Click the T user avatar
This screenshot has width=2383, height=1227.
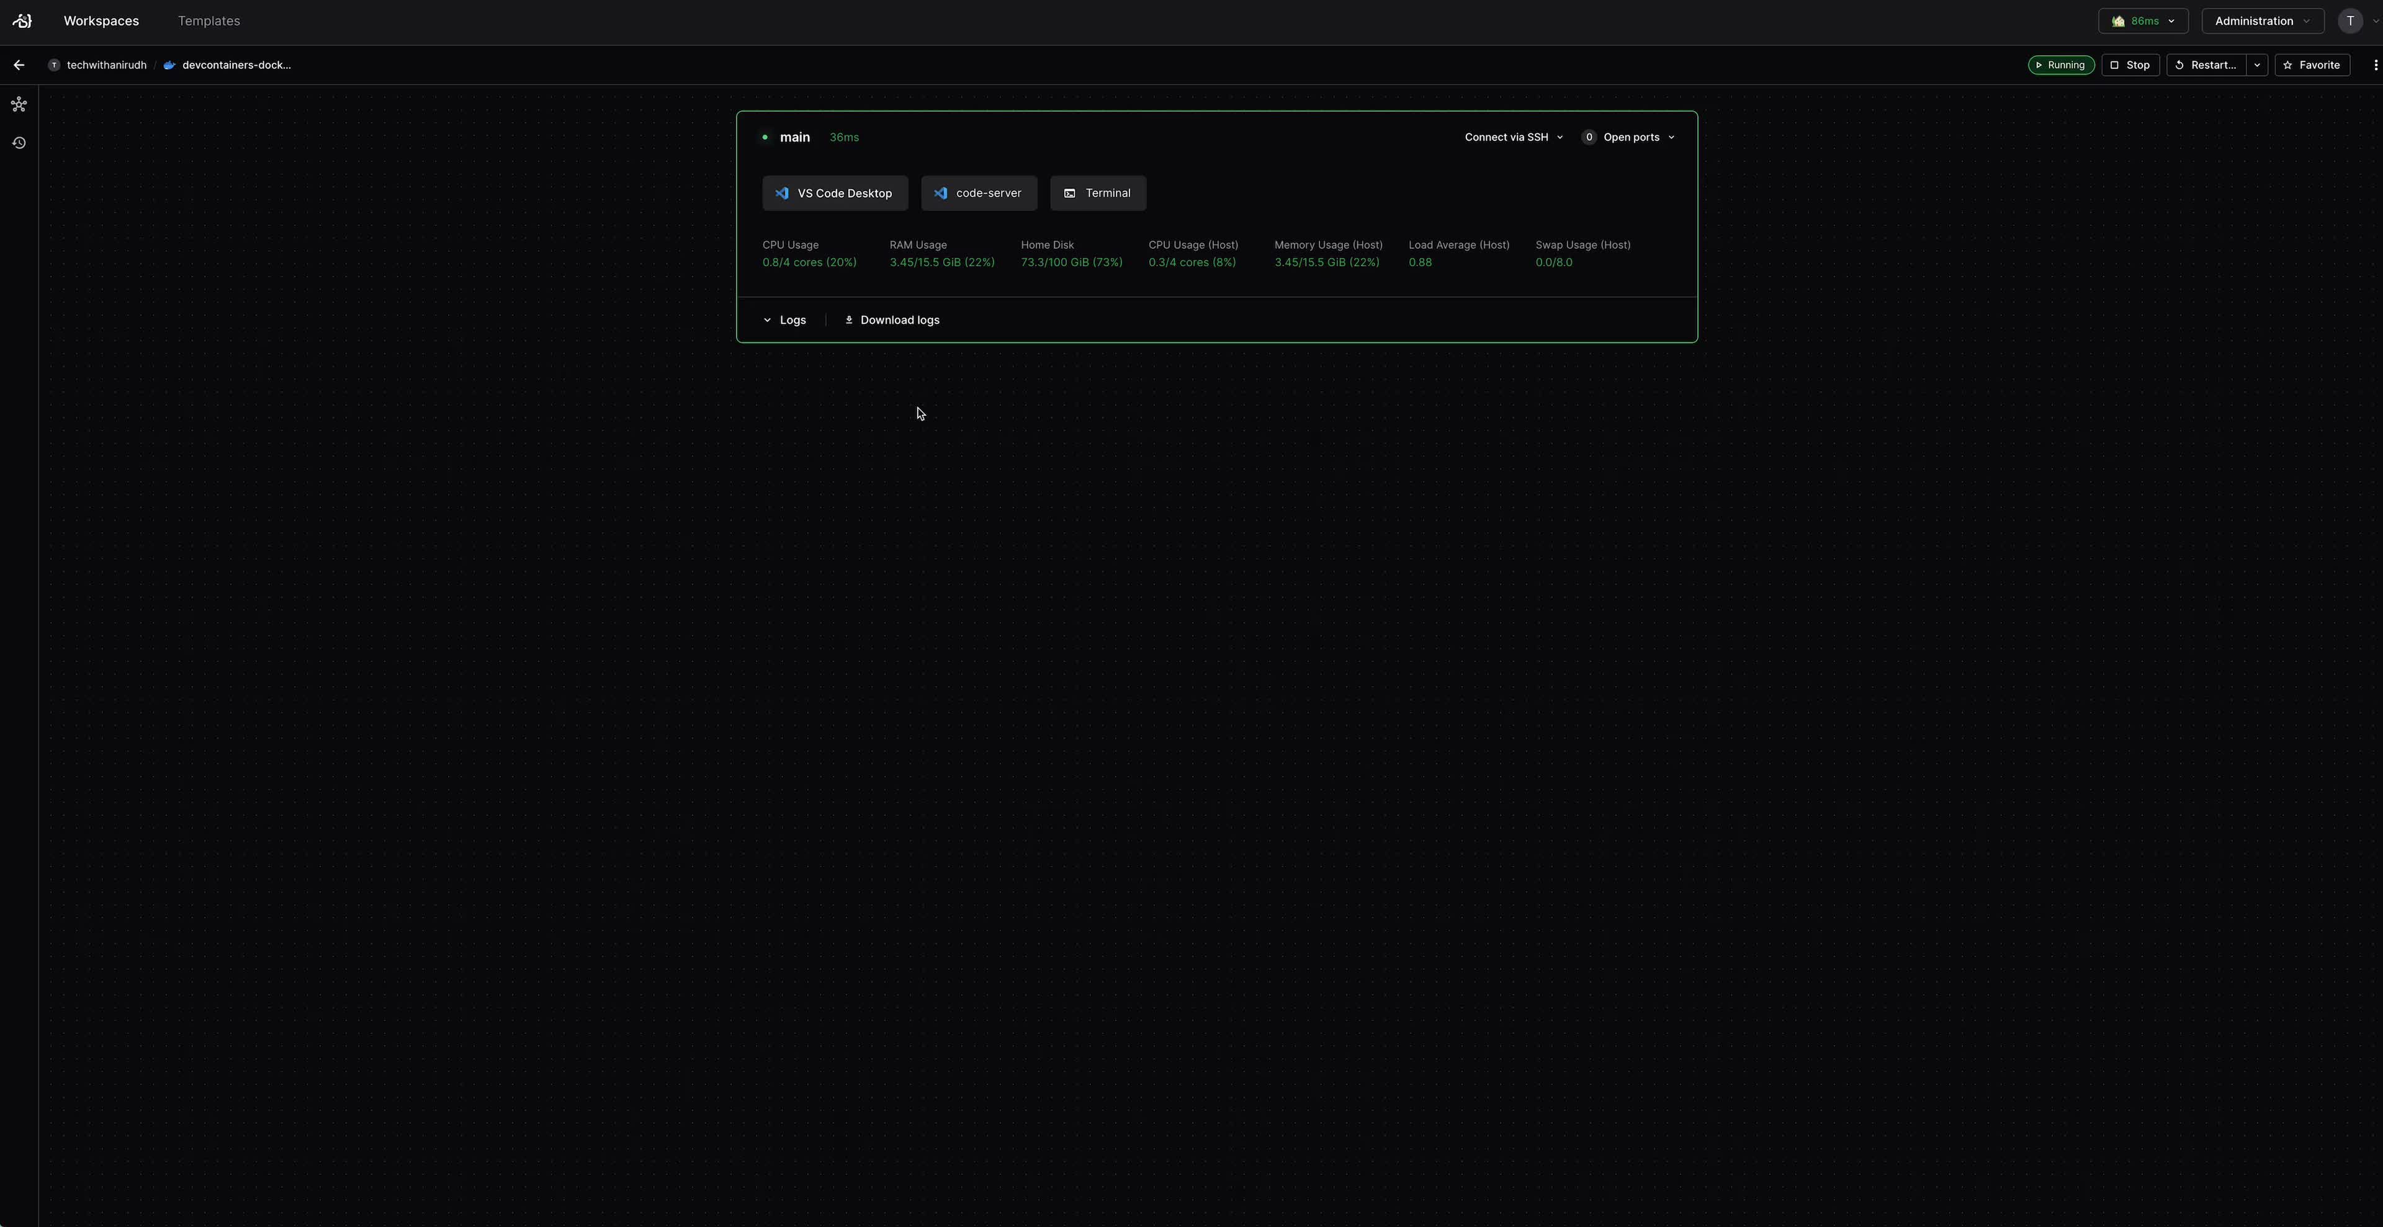2349,20
